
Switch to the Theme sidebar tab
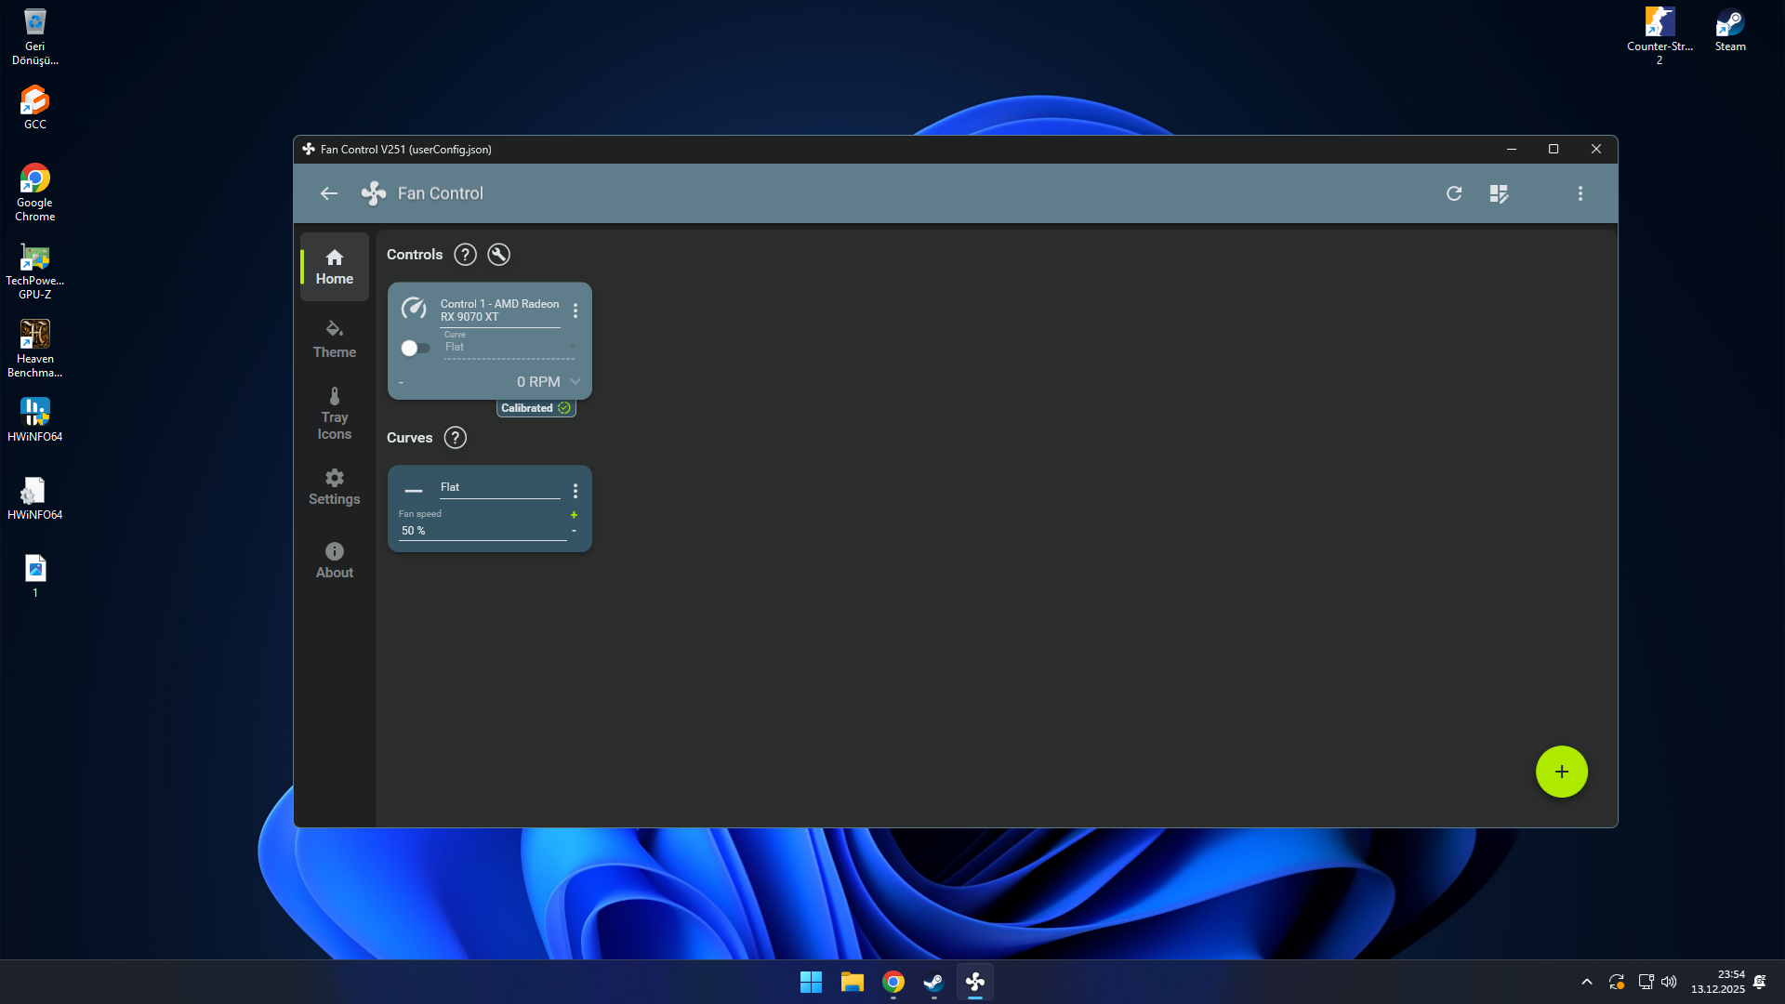click(335, 339)
